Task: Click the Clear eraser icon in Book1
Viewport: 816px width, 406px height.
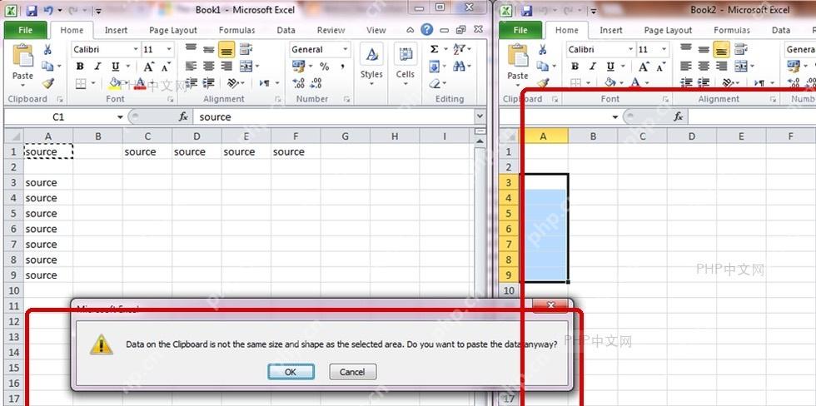Action: tap(435, 83)
